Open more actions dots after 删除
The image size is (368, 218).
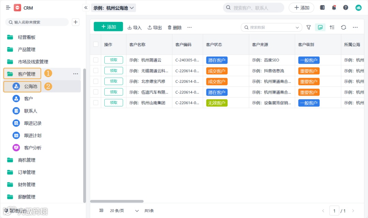(189, 28)
